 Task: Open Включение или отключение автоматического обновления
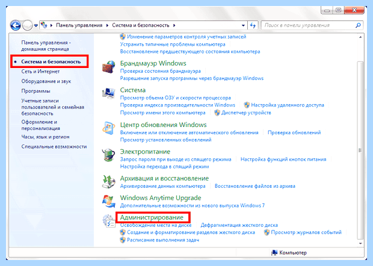[189, 132]
